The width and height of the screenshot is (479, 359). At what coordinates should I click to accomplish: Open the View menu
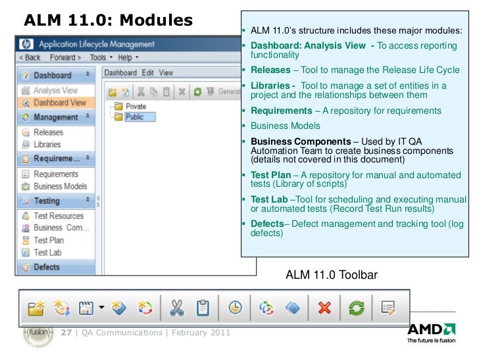(166, 72)
